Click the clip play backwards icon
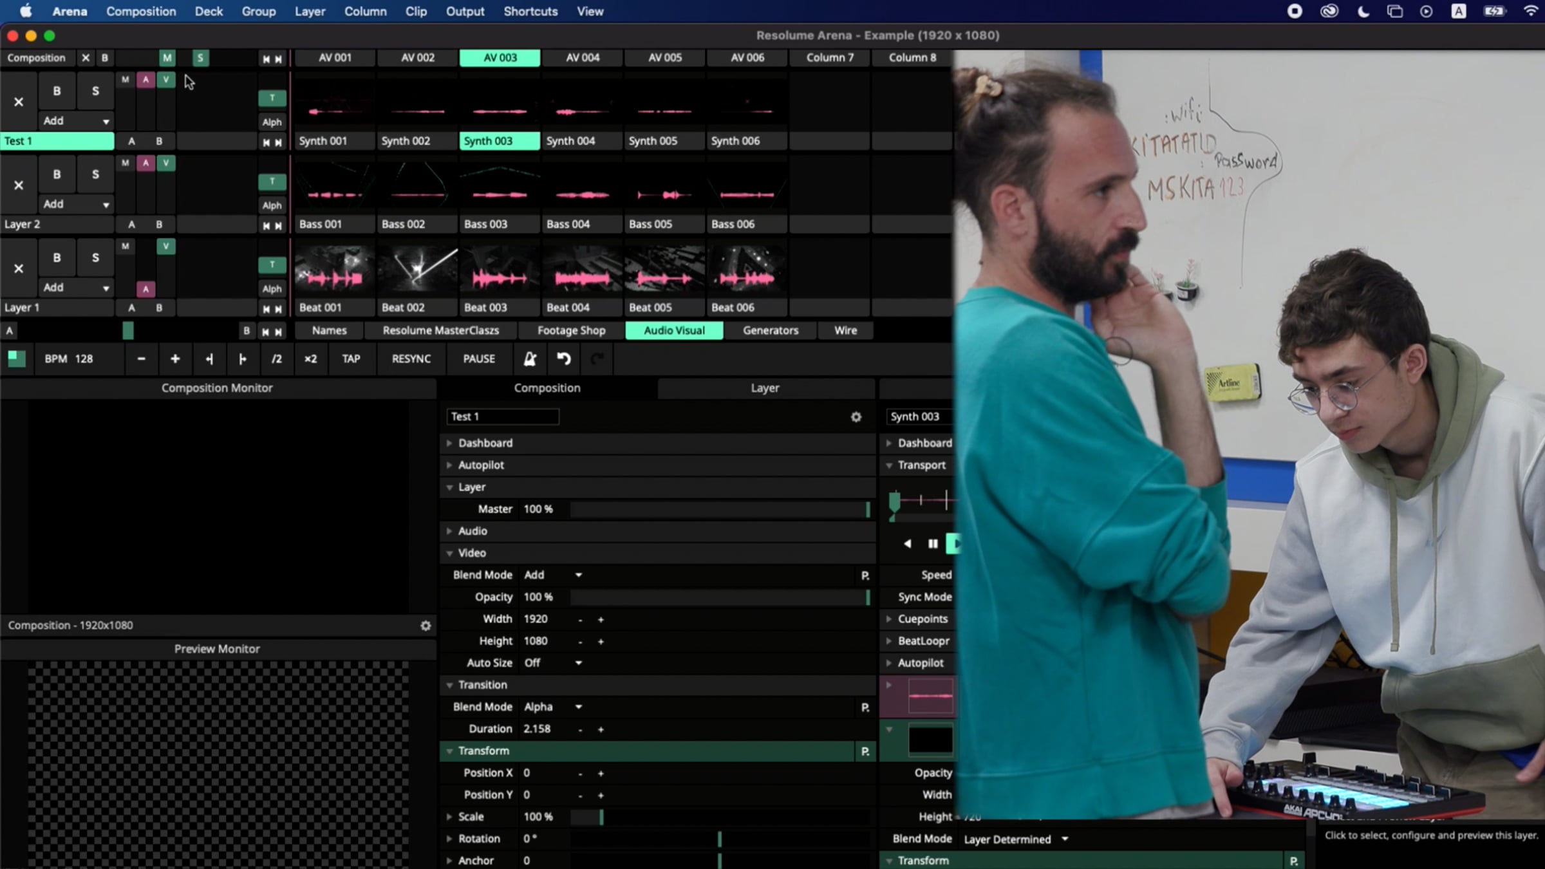The image size is (1545, 869). [907, 544]
